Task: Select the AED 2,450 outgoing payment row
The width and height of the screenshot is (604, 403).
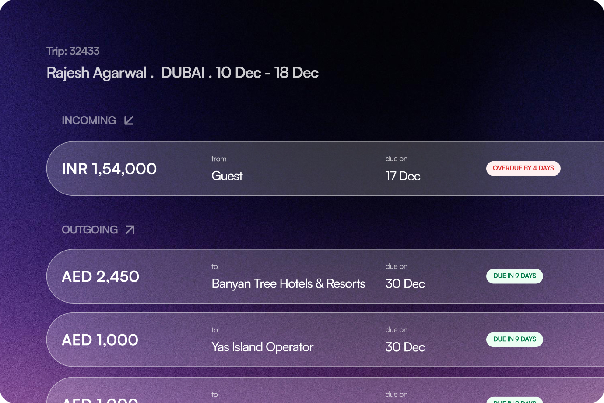Action: [x=306, y=276]
